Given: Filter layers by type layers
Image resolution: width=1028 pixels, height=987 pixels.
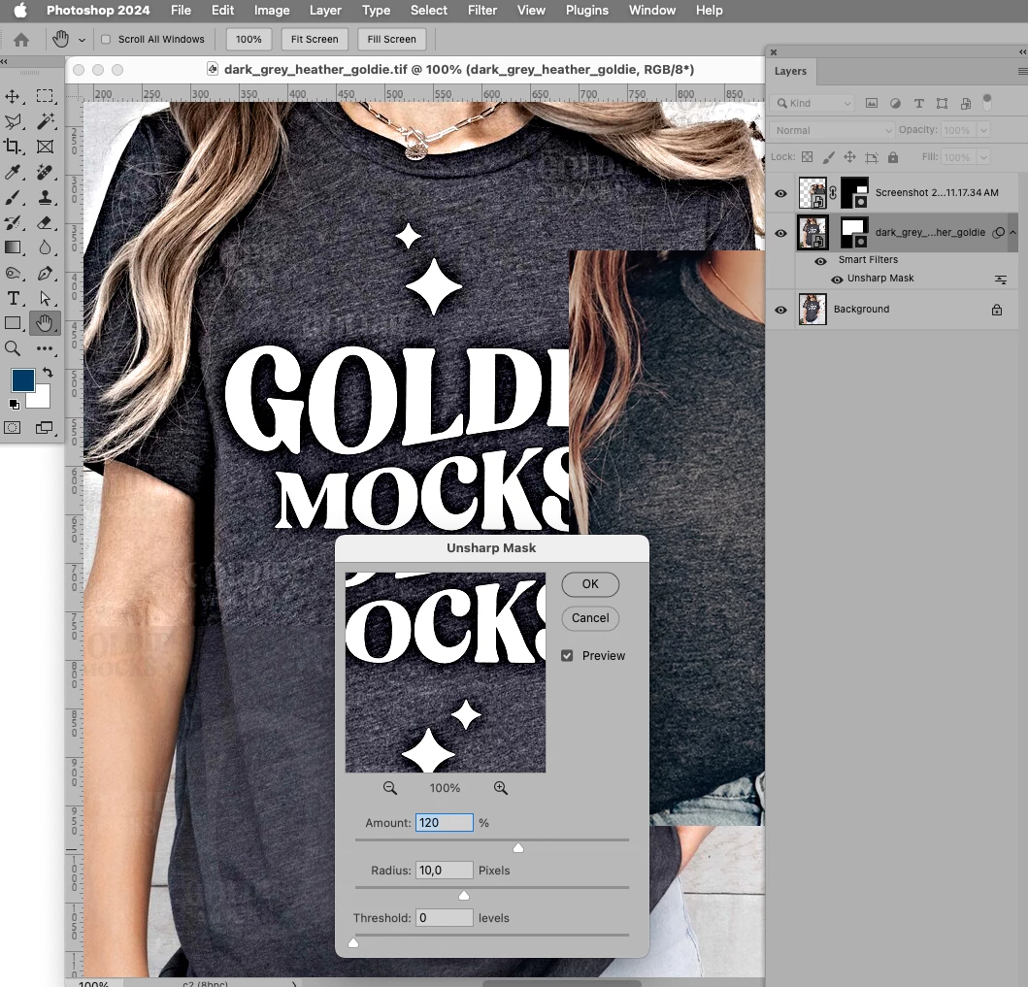Looking at the screenshot, I should click(x=919, y=104).
